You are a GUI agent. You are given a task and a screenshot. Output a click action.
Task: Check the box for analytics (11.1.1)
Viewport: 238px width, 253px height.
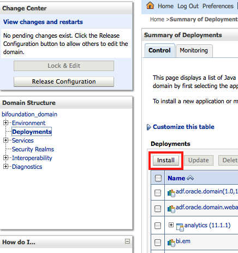158,226
